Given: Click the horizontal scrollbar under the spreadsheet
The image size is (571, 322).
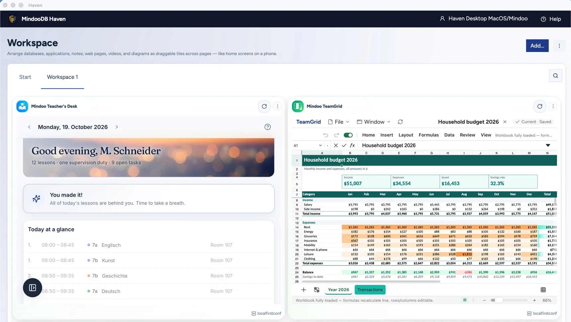Looking at the screenshot, I should pyautogui.click(x=370, y=282).
